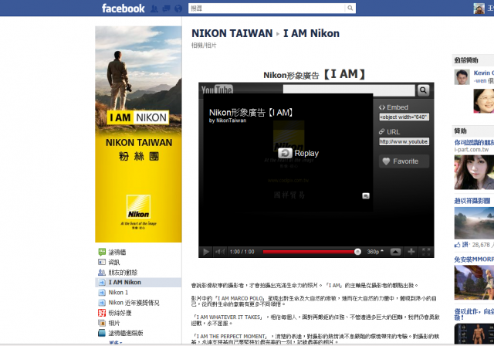The height and width of the screenshot is (346, 494).
Task: Open the 趙以祥攝影團 ad title link
Action: [x=472, y=201]
